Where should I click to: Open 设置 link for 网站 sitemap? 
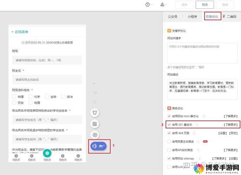233,159
